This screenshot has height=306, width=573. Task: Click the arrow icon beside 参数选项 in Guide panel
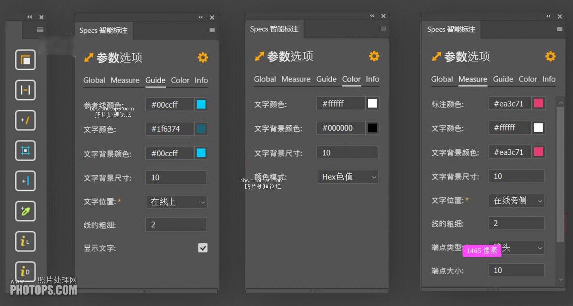tap(88, 58)
